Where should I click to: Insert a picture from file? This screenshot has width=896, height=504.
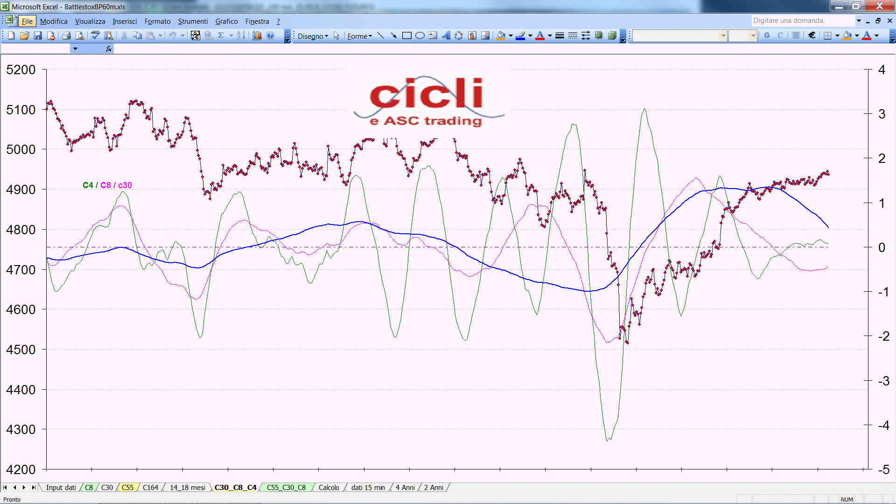tap(485, 35)
